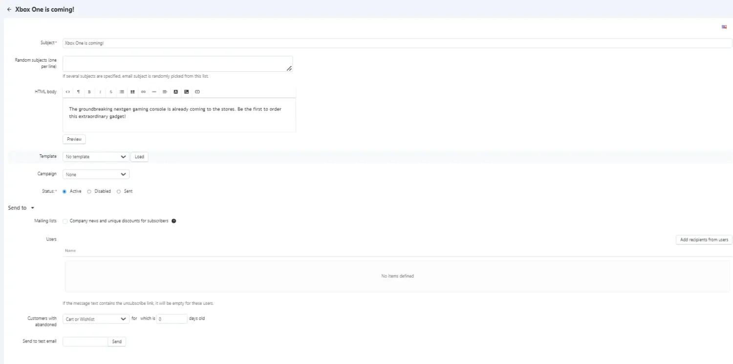The image size is (733, 364).
Task: Toggle bold formatting in HTML body
Action: point(89,92)
